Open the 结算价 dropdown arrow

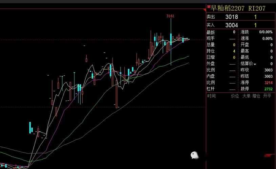point(255,64)
